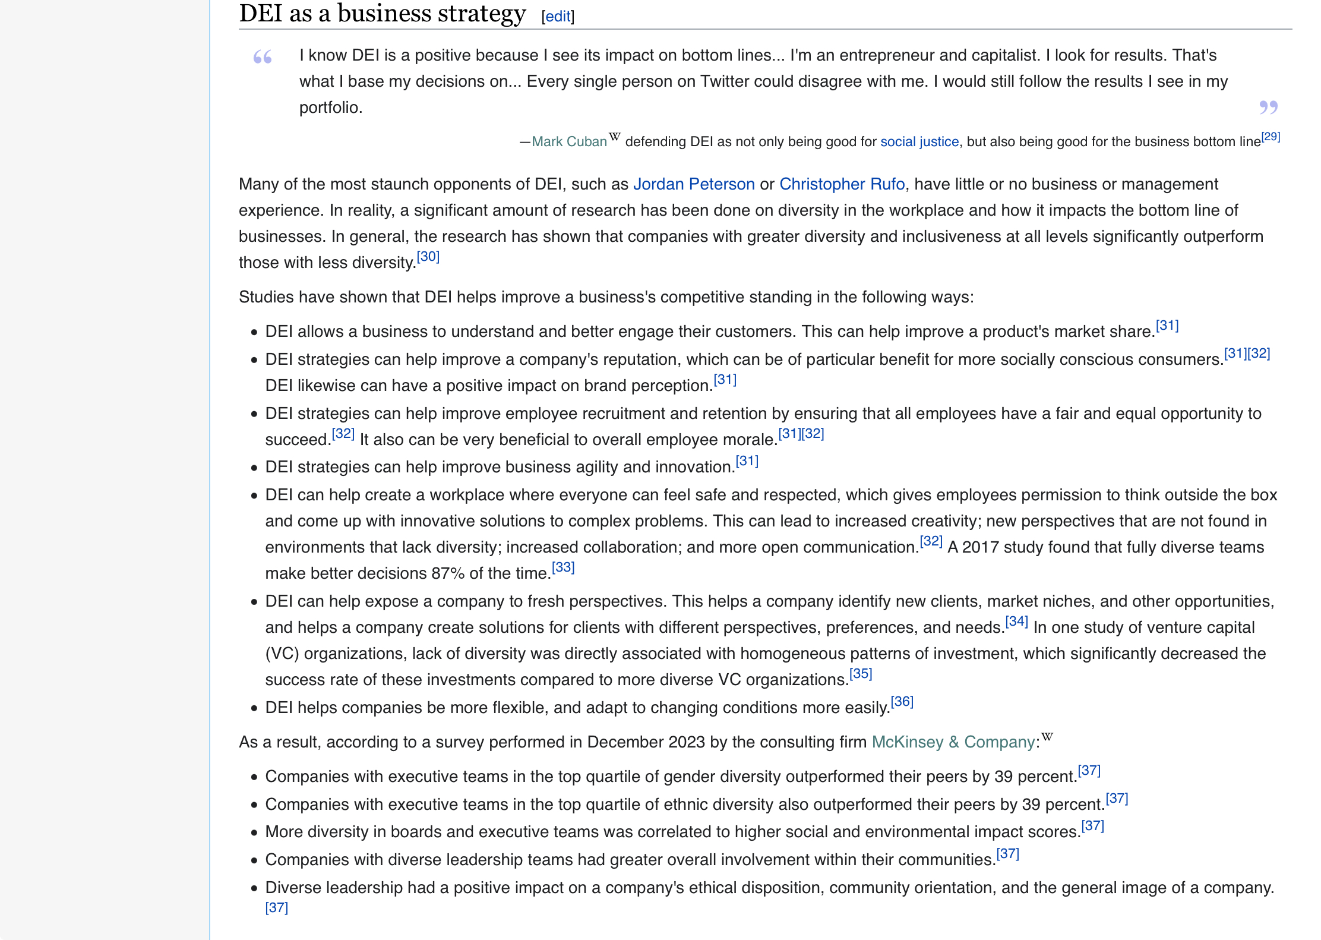Open the Jordan Peterson article link
Screen dimensions: 1321x940
tap(694, 184)
